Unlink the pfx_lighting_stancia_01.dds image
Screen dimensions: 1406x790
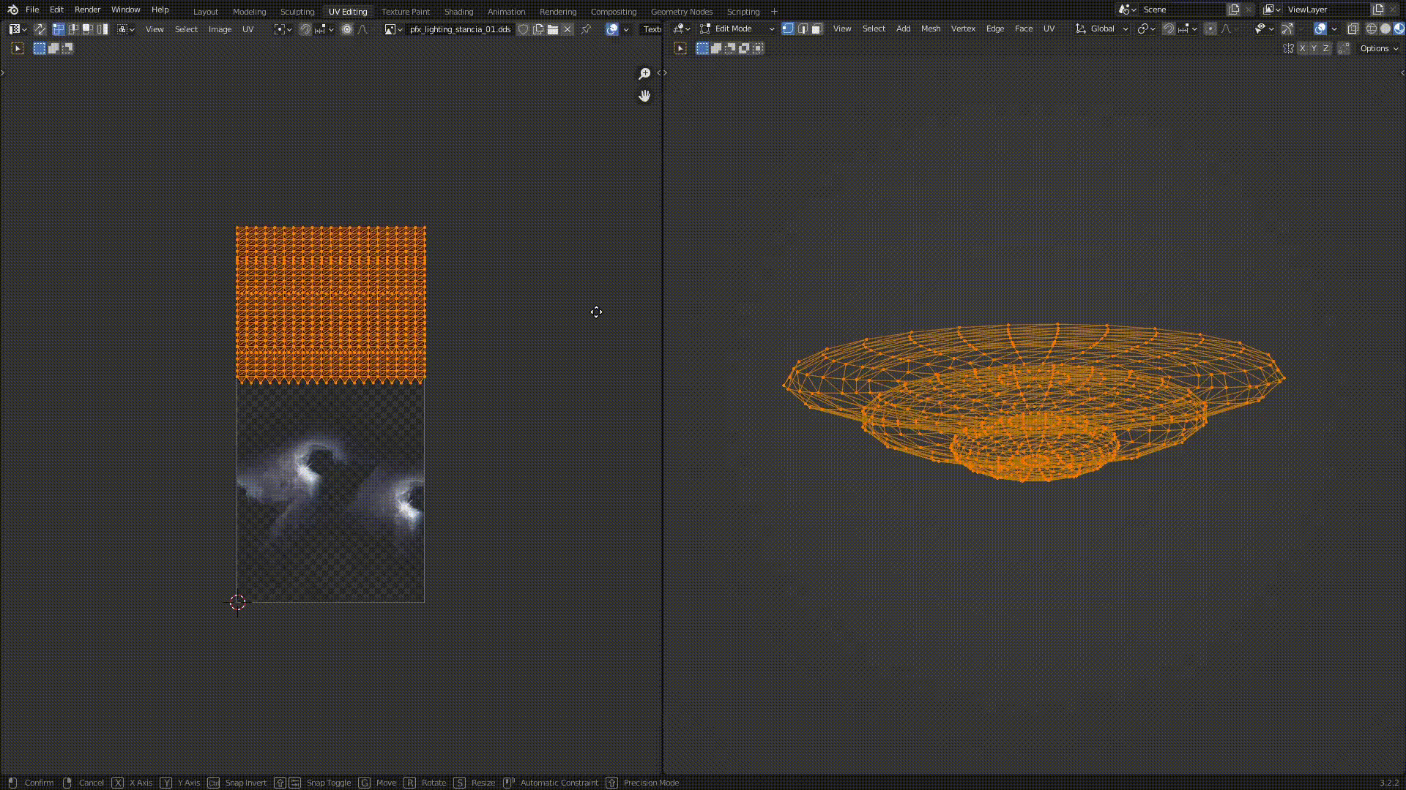(x=568, y=29)
